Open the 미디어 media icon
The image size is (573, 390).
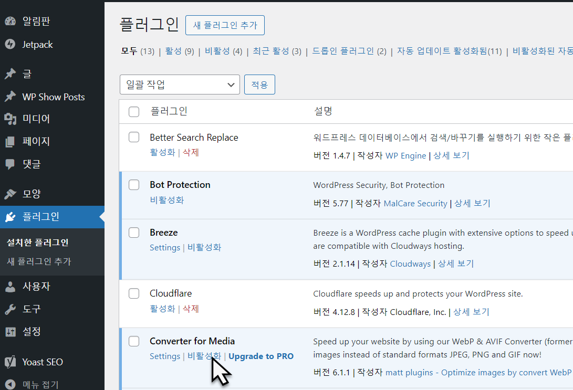coord(10,119)
